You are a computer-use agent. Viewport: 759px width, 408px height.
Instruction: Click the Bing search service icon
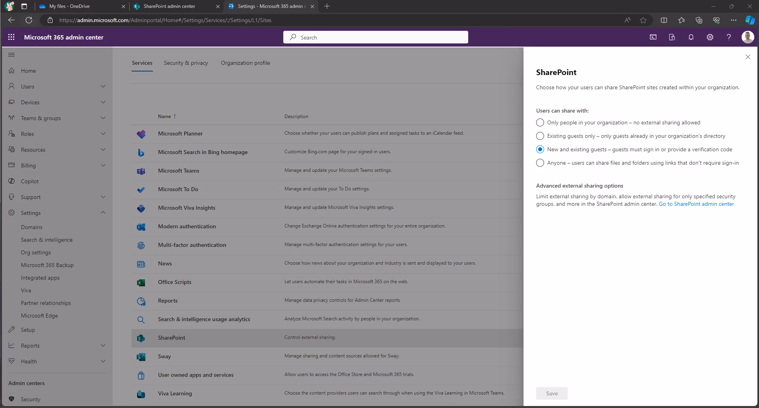pos(141,152)
